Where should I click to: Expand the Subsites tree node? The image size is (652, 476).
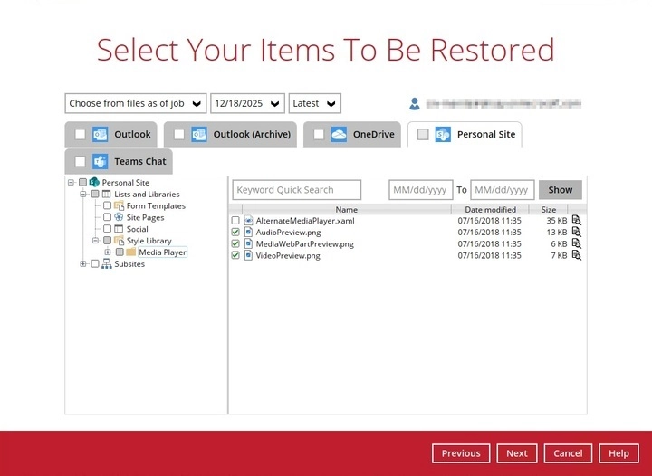(x=83, y=264)
